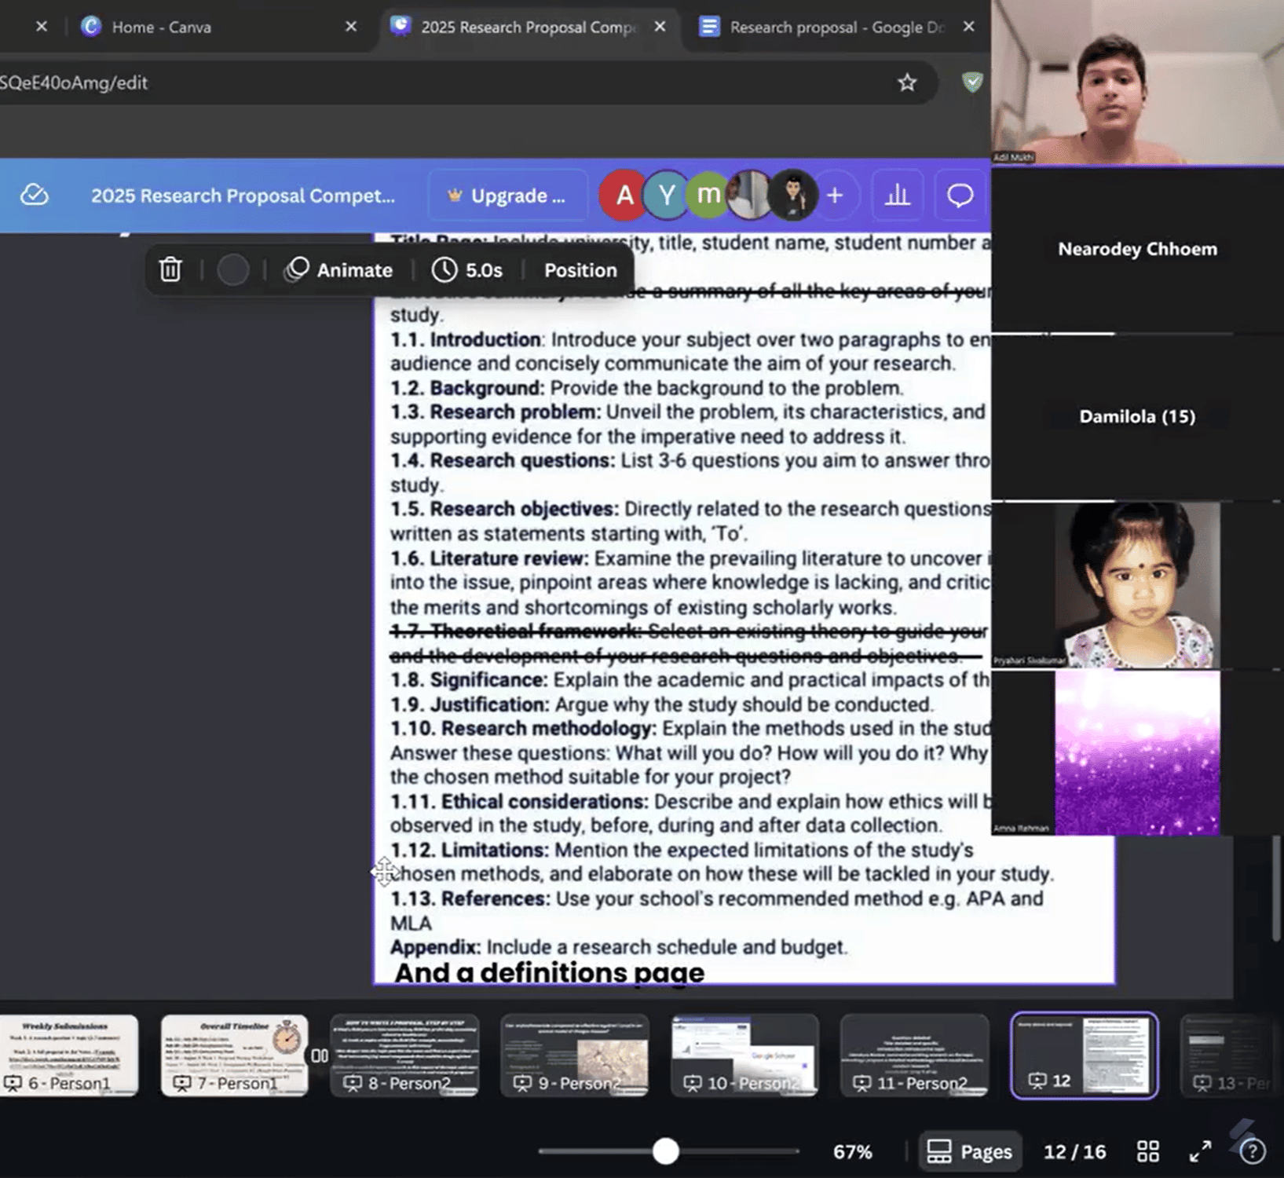Viewport: 1284px width, 1178px height.
Task: Click the zoom slider handle
Action: [665, 1151]
